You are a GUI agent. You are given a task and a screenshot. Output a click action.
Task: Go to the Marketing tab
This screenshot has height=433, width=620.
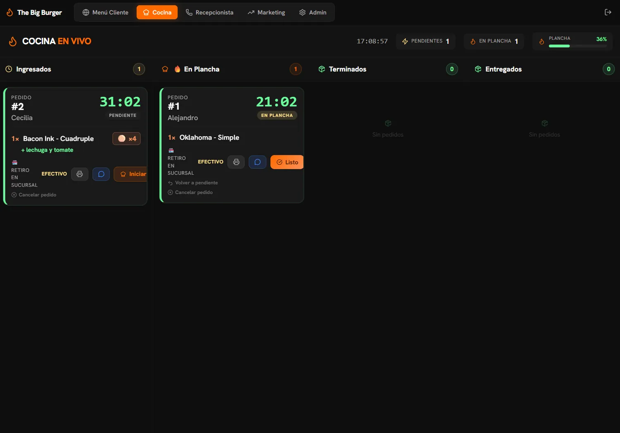point(266,12)
